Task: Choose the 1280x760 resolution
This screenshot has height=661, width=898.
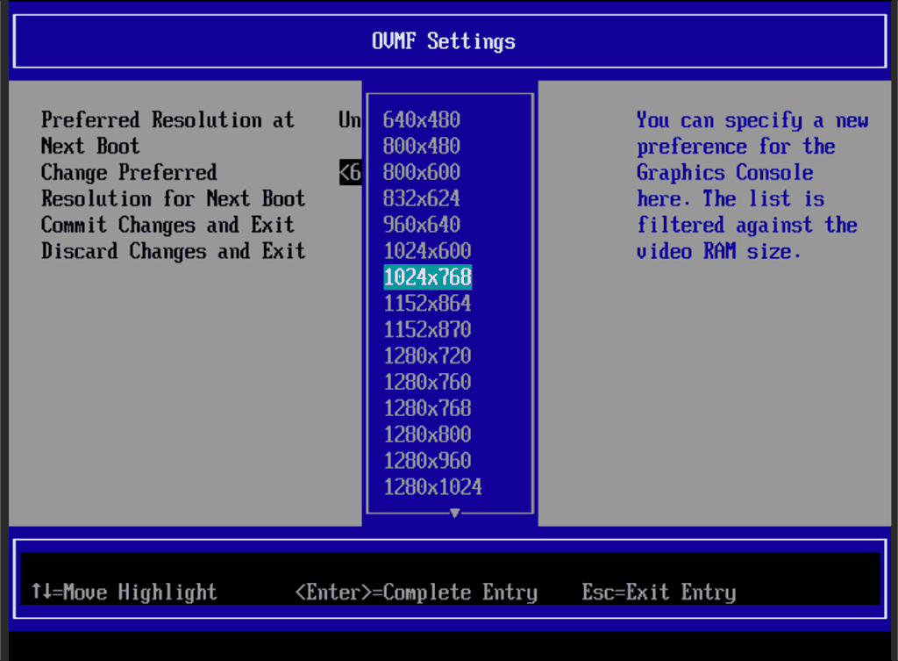Action: [427, 383]
